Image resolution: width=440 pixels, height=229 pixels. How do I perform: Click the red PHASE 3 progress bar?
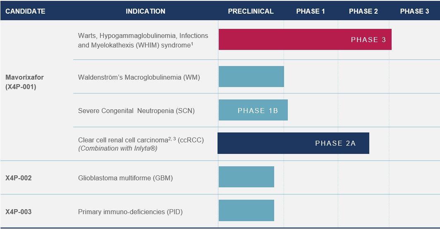click(305, 40)
